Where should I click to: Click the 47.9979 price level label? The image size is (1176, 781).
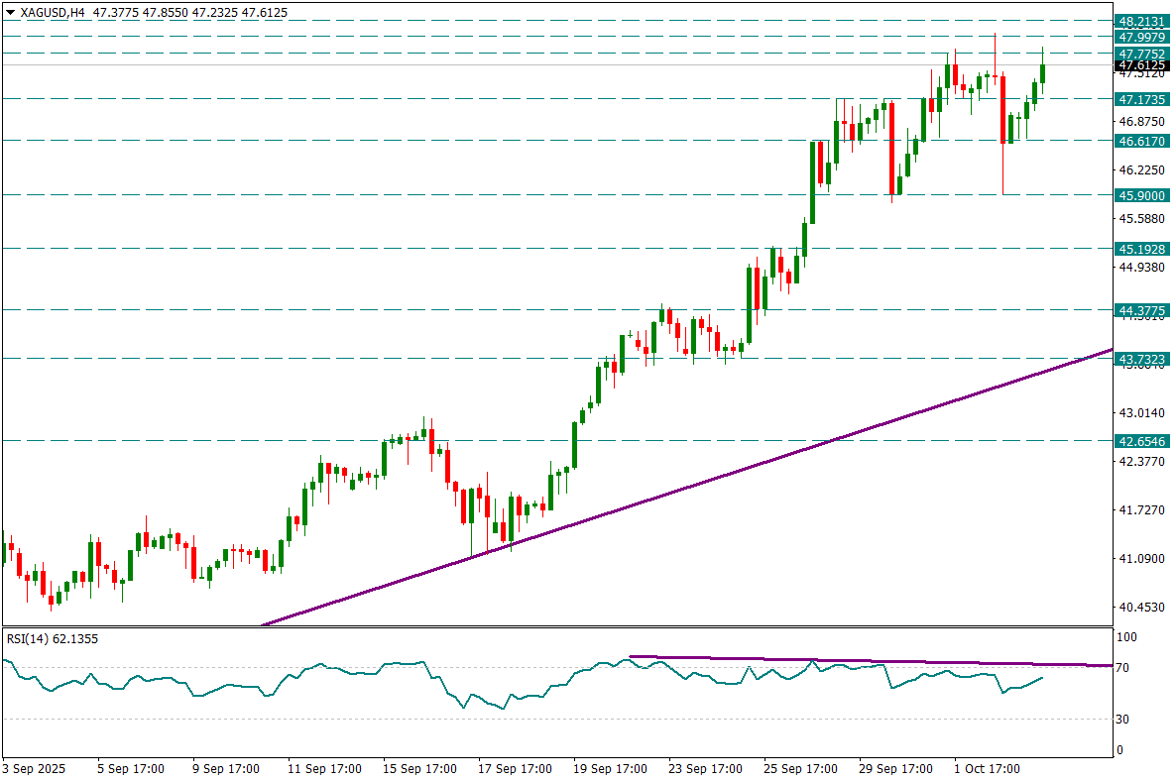tap(1140, 37)
